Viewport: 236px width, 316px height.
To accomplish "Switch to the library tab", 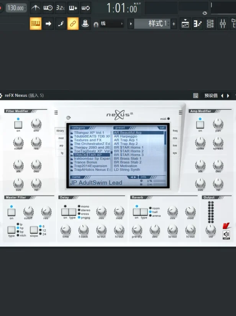I will tap(60, 131).
